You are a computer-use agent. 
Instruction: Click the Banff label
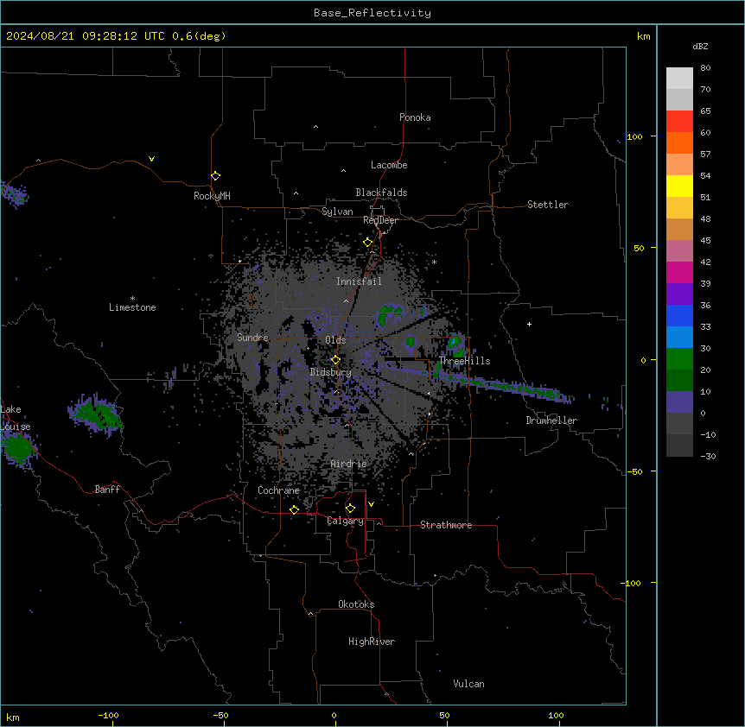(x=107, y=490)
